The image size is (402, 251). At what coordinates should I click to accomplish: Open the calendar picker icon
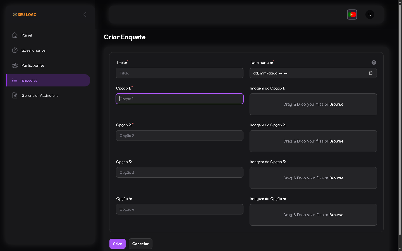(x=370, y=73)
